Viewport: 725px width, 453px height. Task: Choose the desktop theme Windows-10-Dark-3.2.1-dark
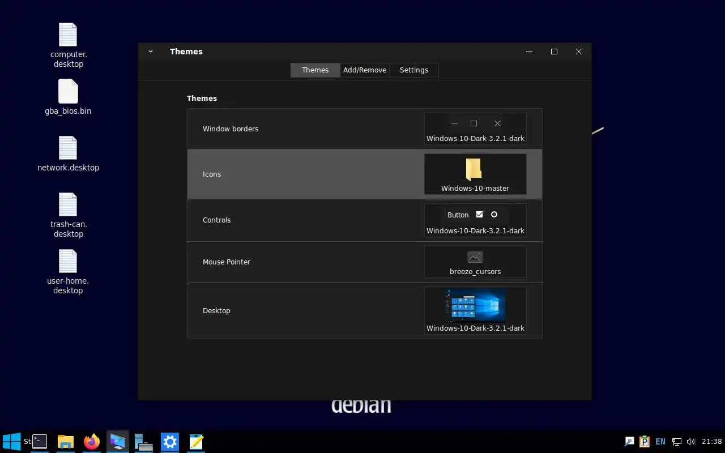tap(475, 310)
